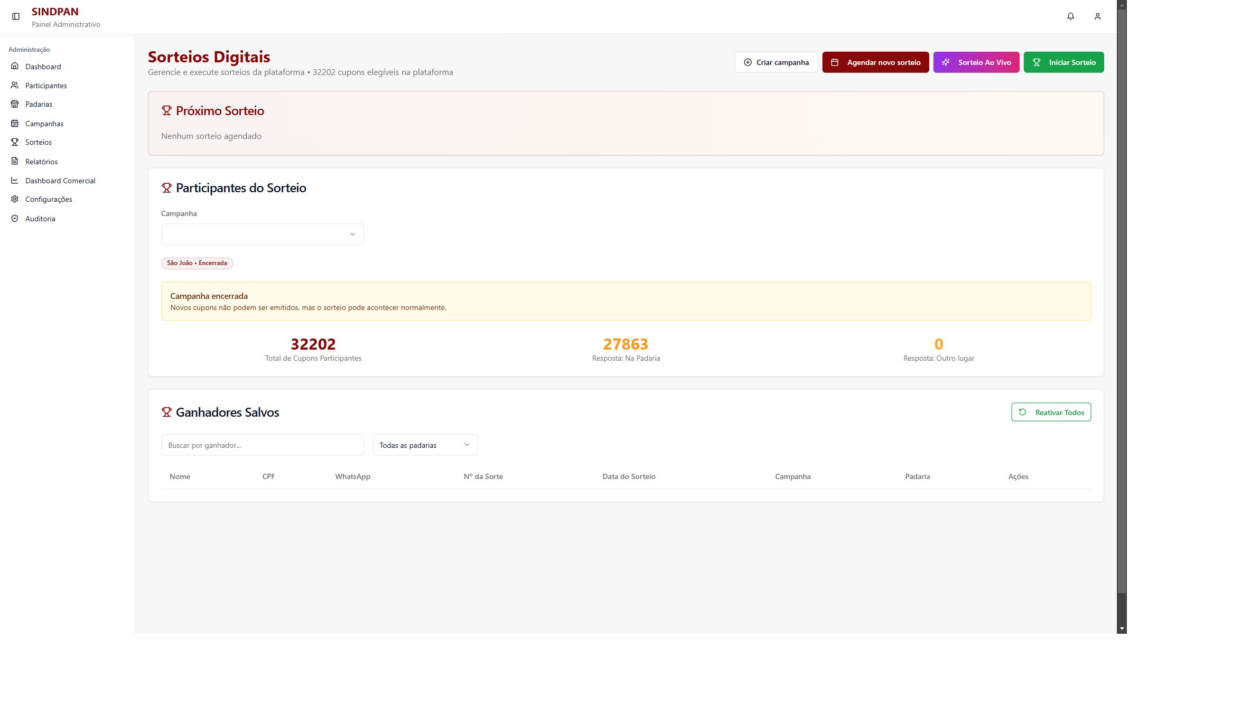
Task: Focus the Buscar por ganhador search field
Action: point(262,445)
